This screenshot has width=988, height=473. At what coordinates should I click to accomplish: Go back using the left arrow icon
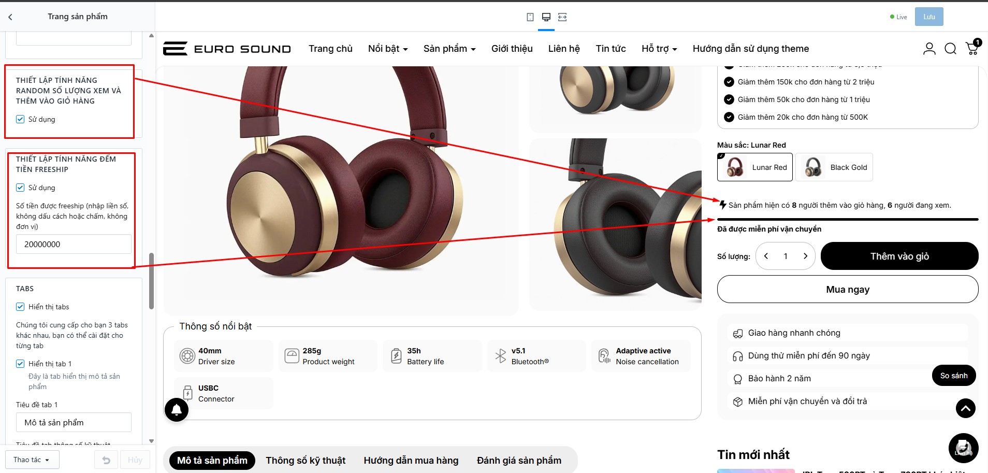click(x=10, y=17)
